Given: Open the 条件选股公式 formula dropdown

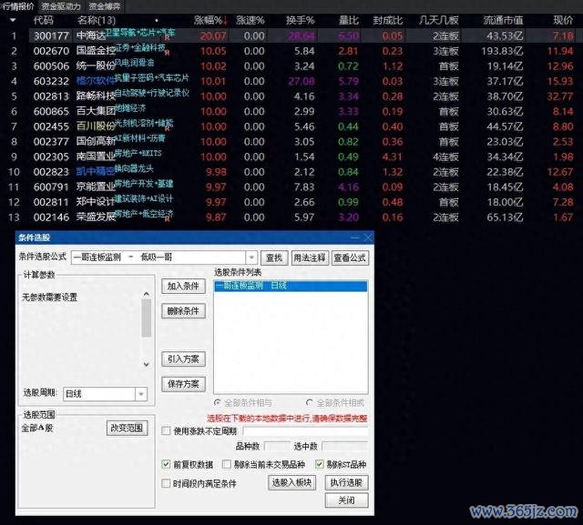Looking at the screenshot, I should [x=251, y=257].
